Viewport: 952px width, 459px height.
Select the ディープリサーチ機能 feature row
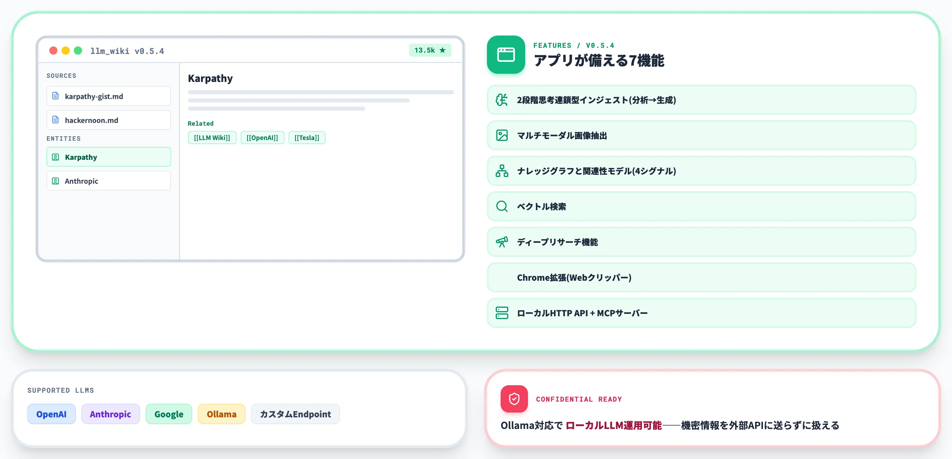701,242
